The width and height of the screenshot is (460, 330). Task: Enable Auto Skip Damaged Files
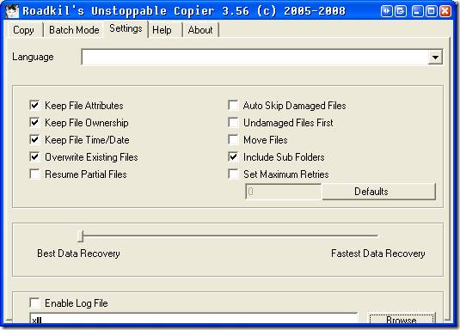233,105
